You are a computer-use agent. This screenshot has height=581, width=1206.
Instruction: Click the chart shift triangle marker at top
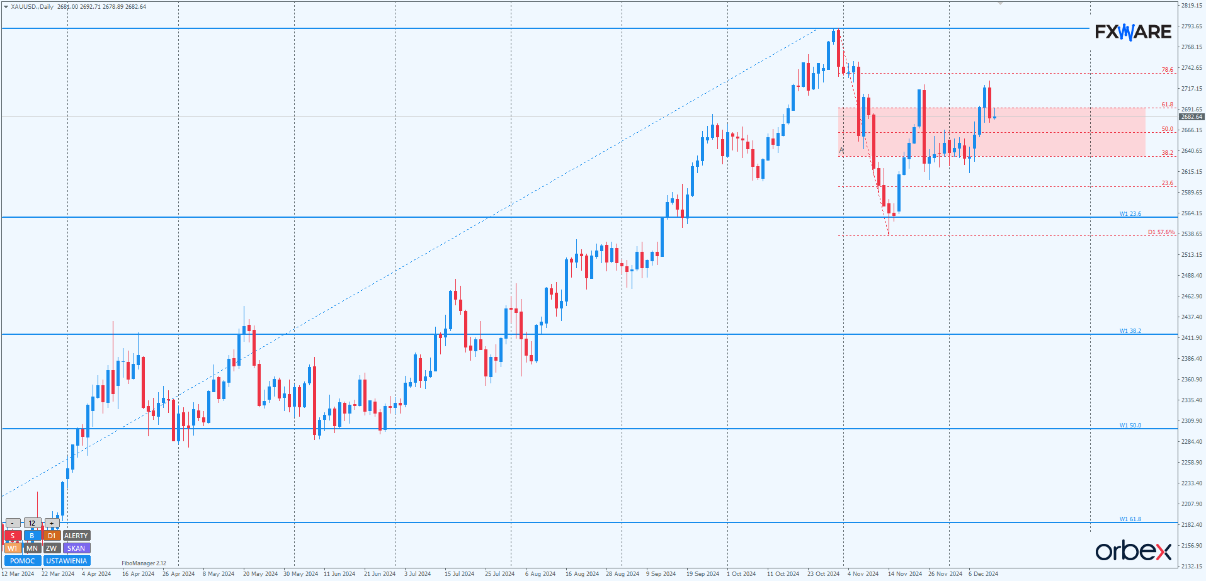tap(1000, 4)
